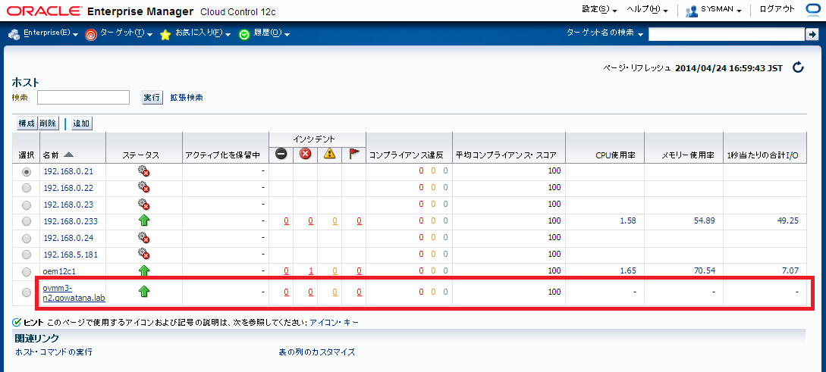Click the 追加 add button

point(82,123)
